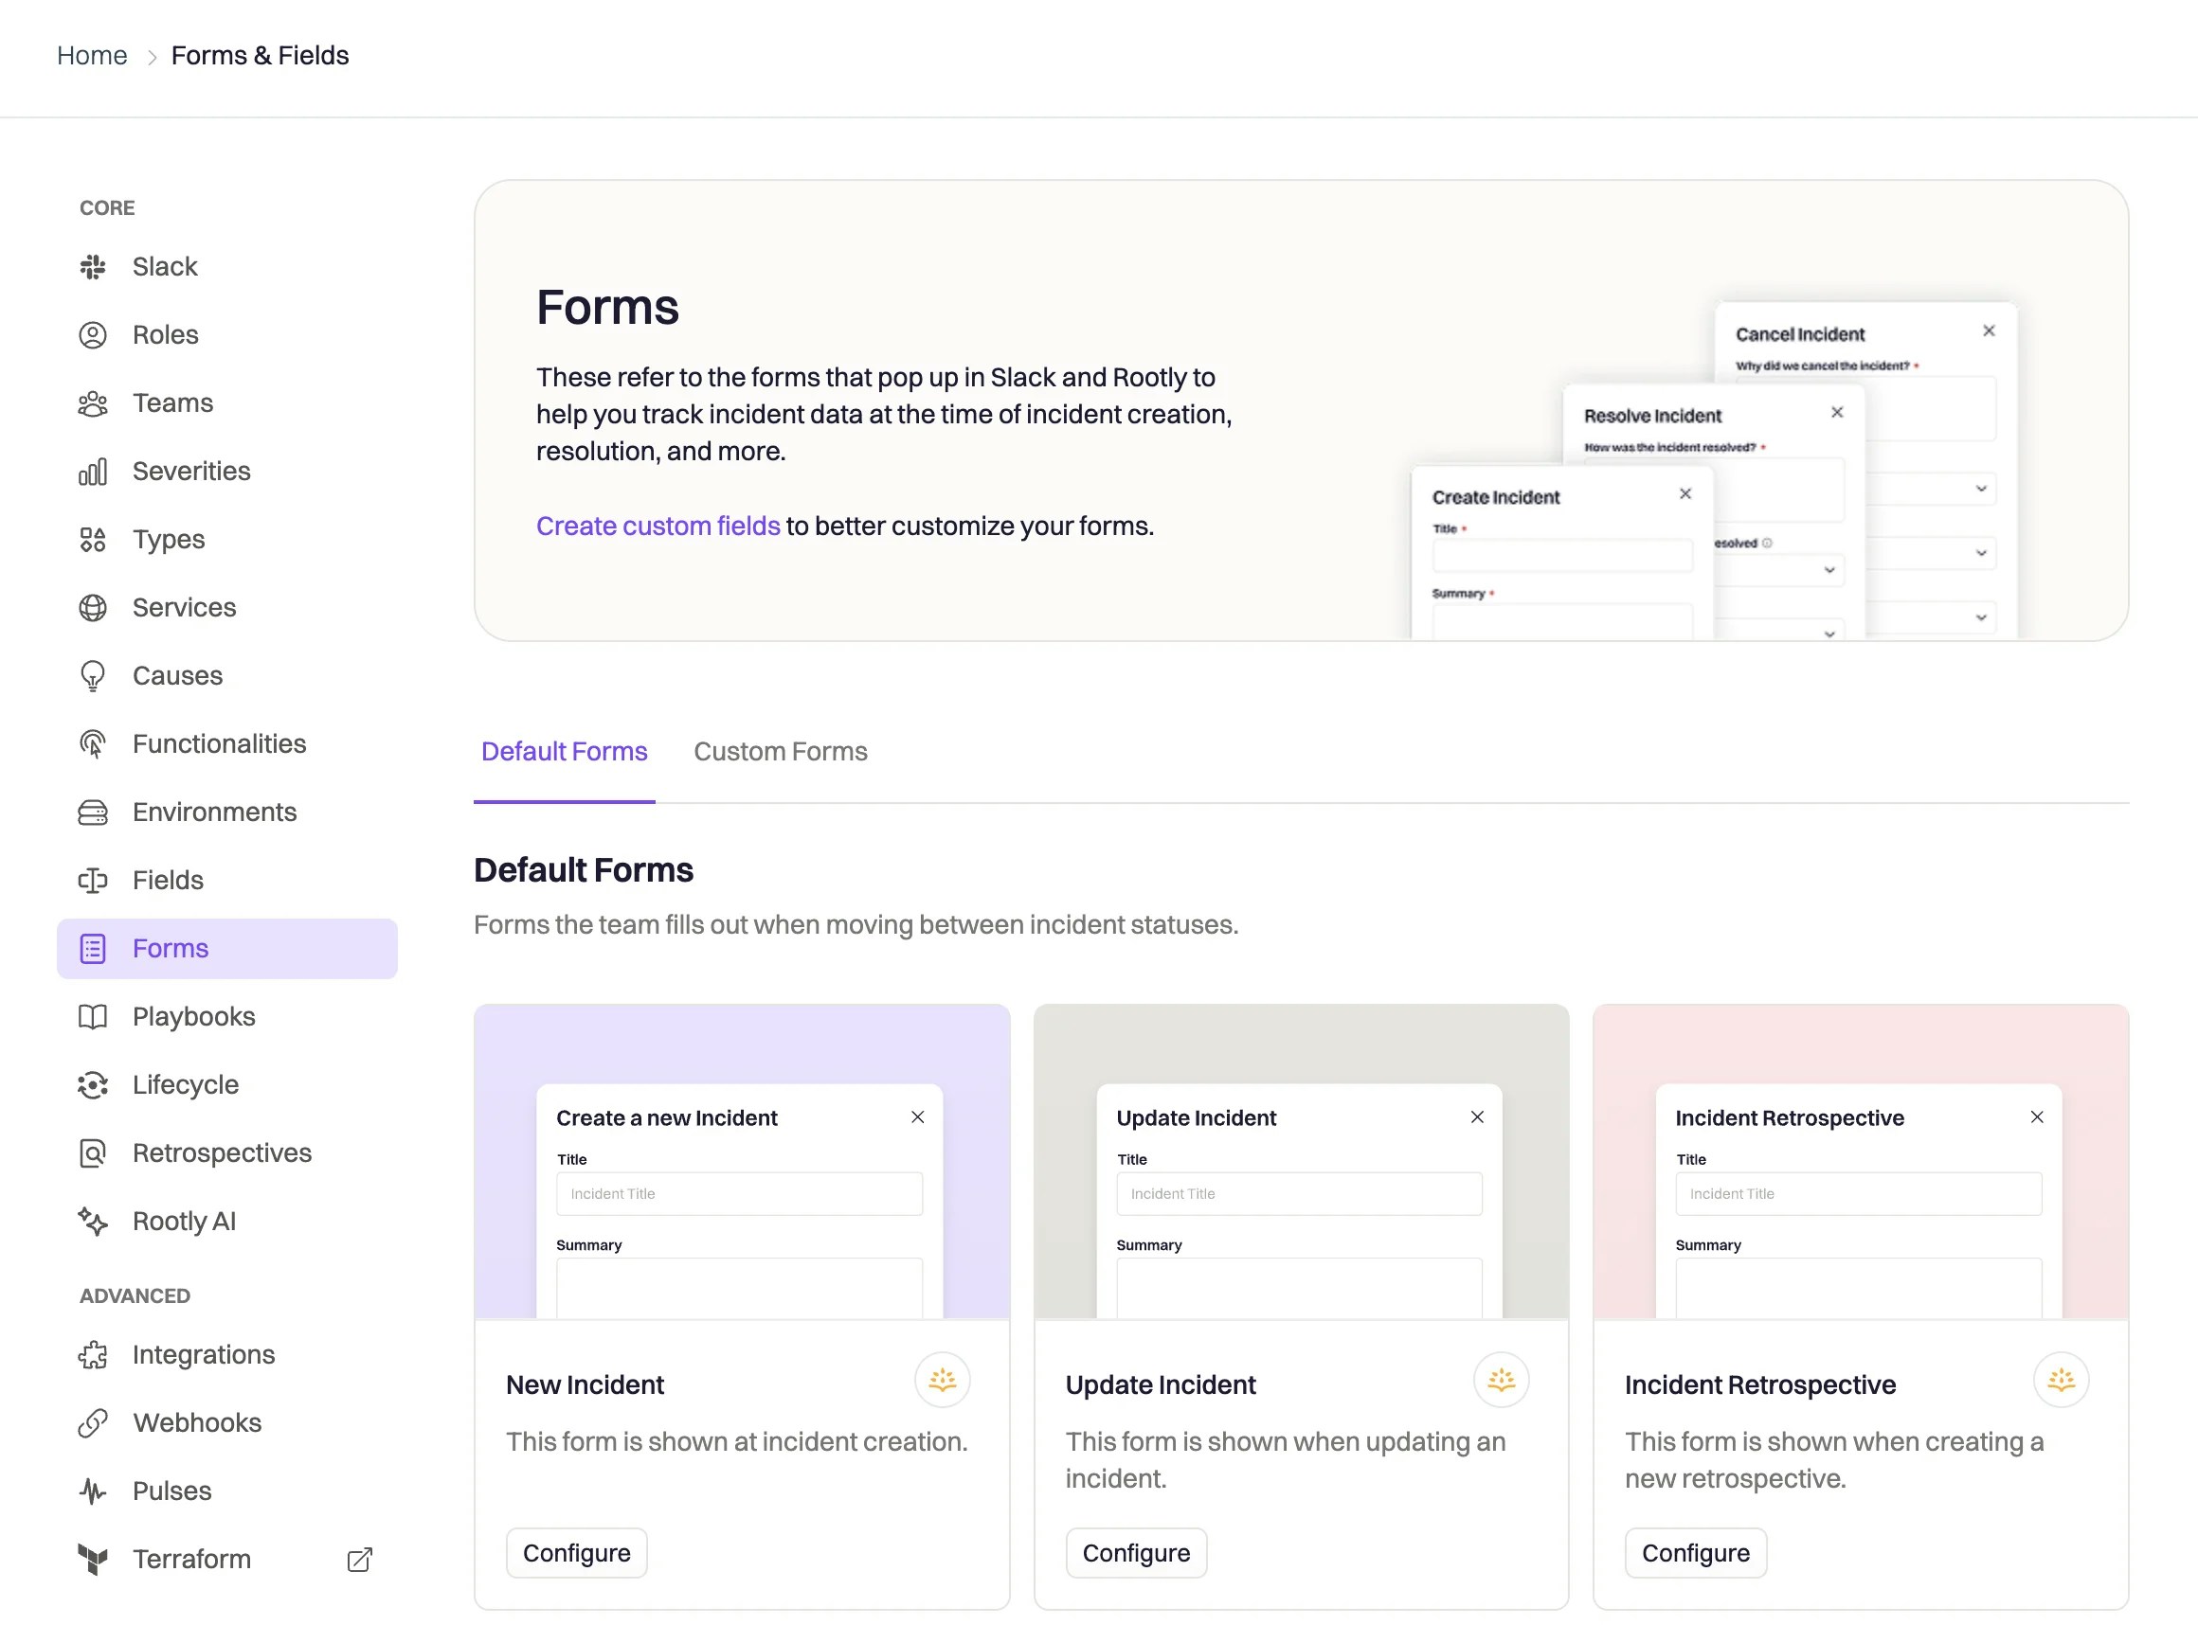The height and width of the screenshot is (1625, 2198).
Task: Select Fields in the sidebar
Action: click(227, 881)
